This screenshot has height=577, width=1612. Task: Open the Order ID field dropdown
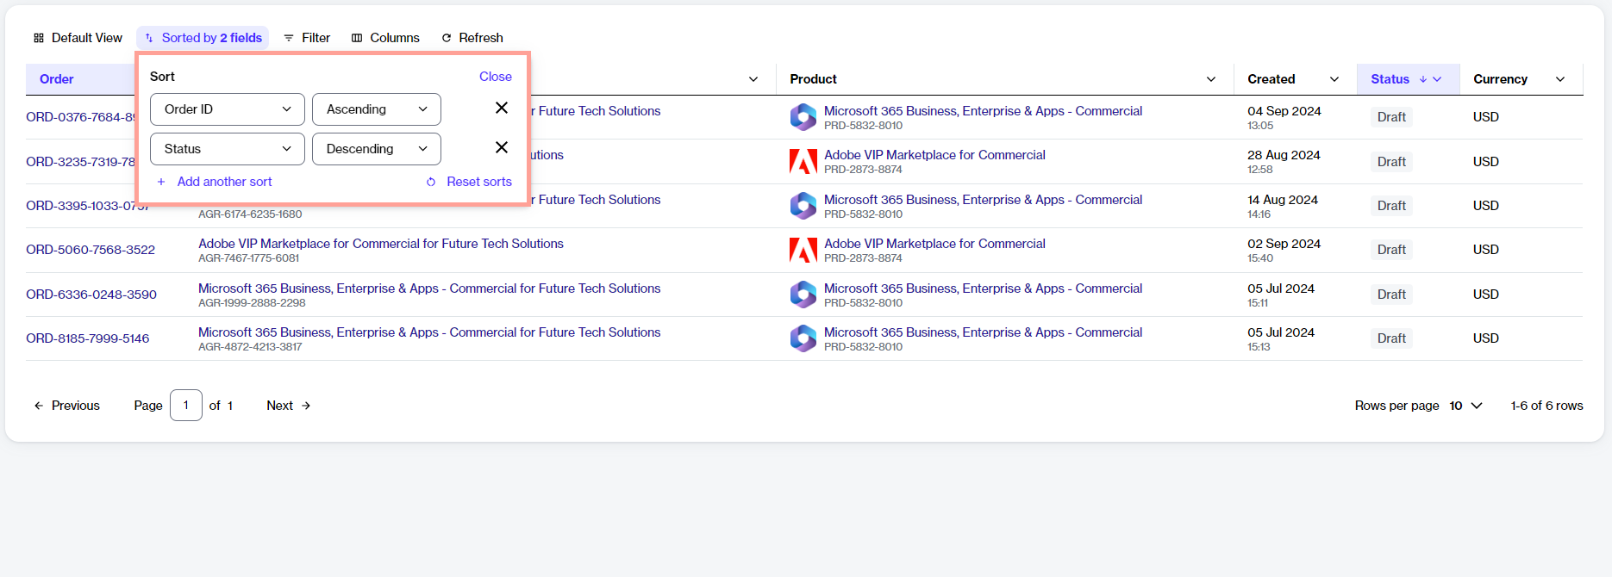[227, 109]
